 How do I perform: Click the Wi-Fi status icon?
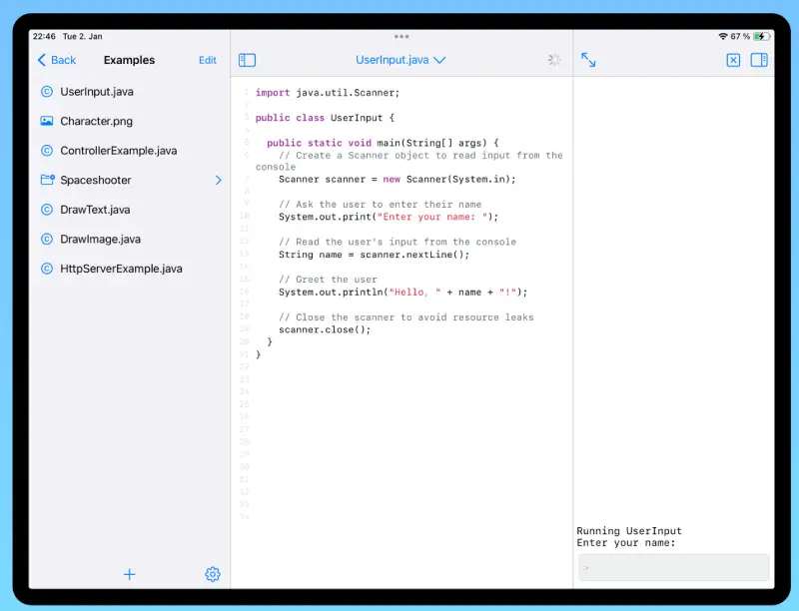[723, 37]
